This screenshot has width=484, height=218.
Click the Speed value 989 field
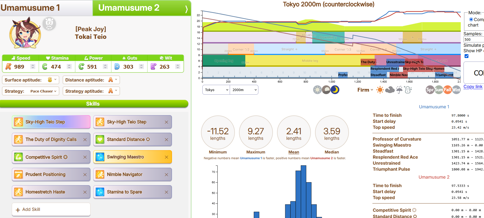20,66
